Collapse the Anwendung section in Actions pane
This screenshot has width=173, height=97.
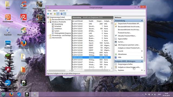[142, 21]
